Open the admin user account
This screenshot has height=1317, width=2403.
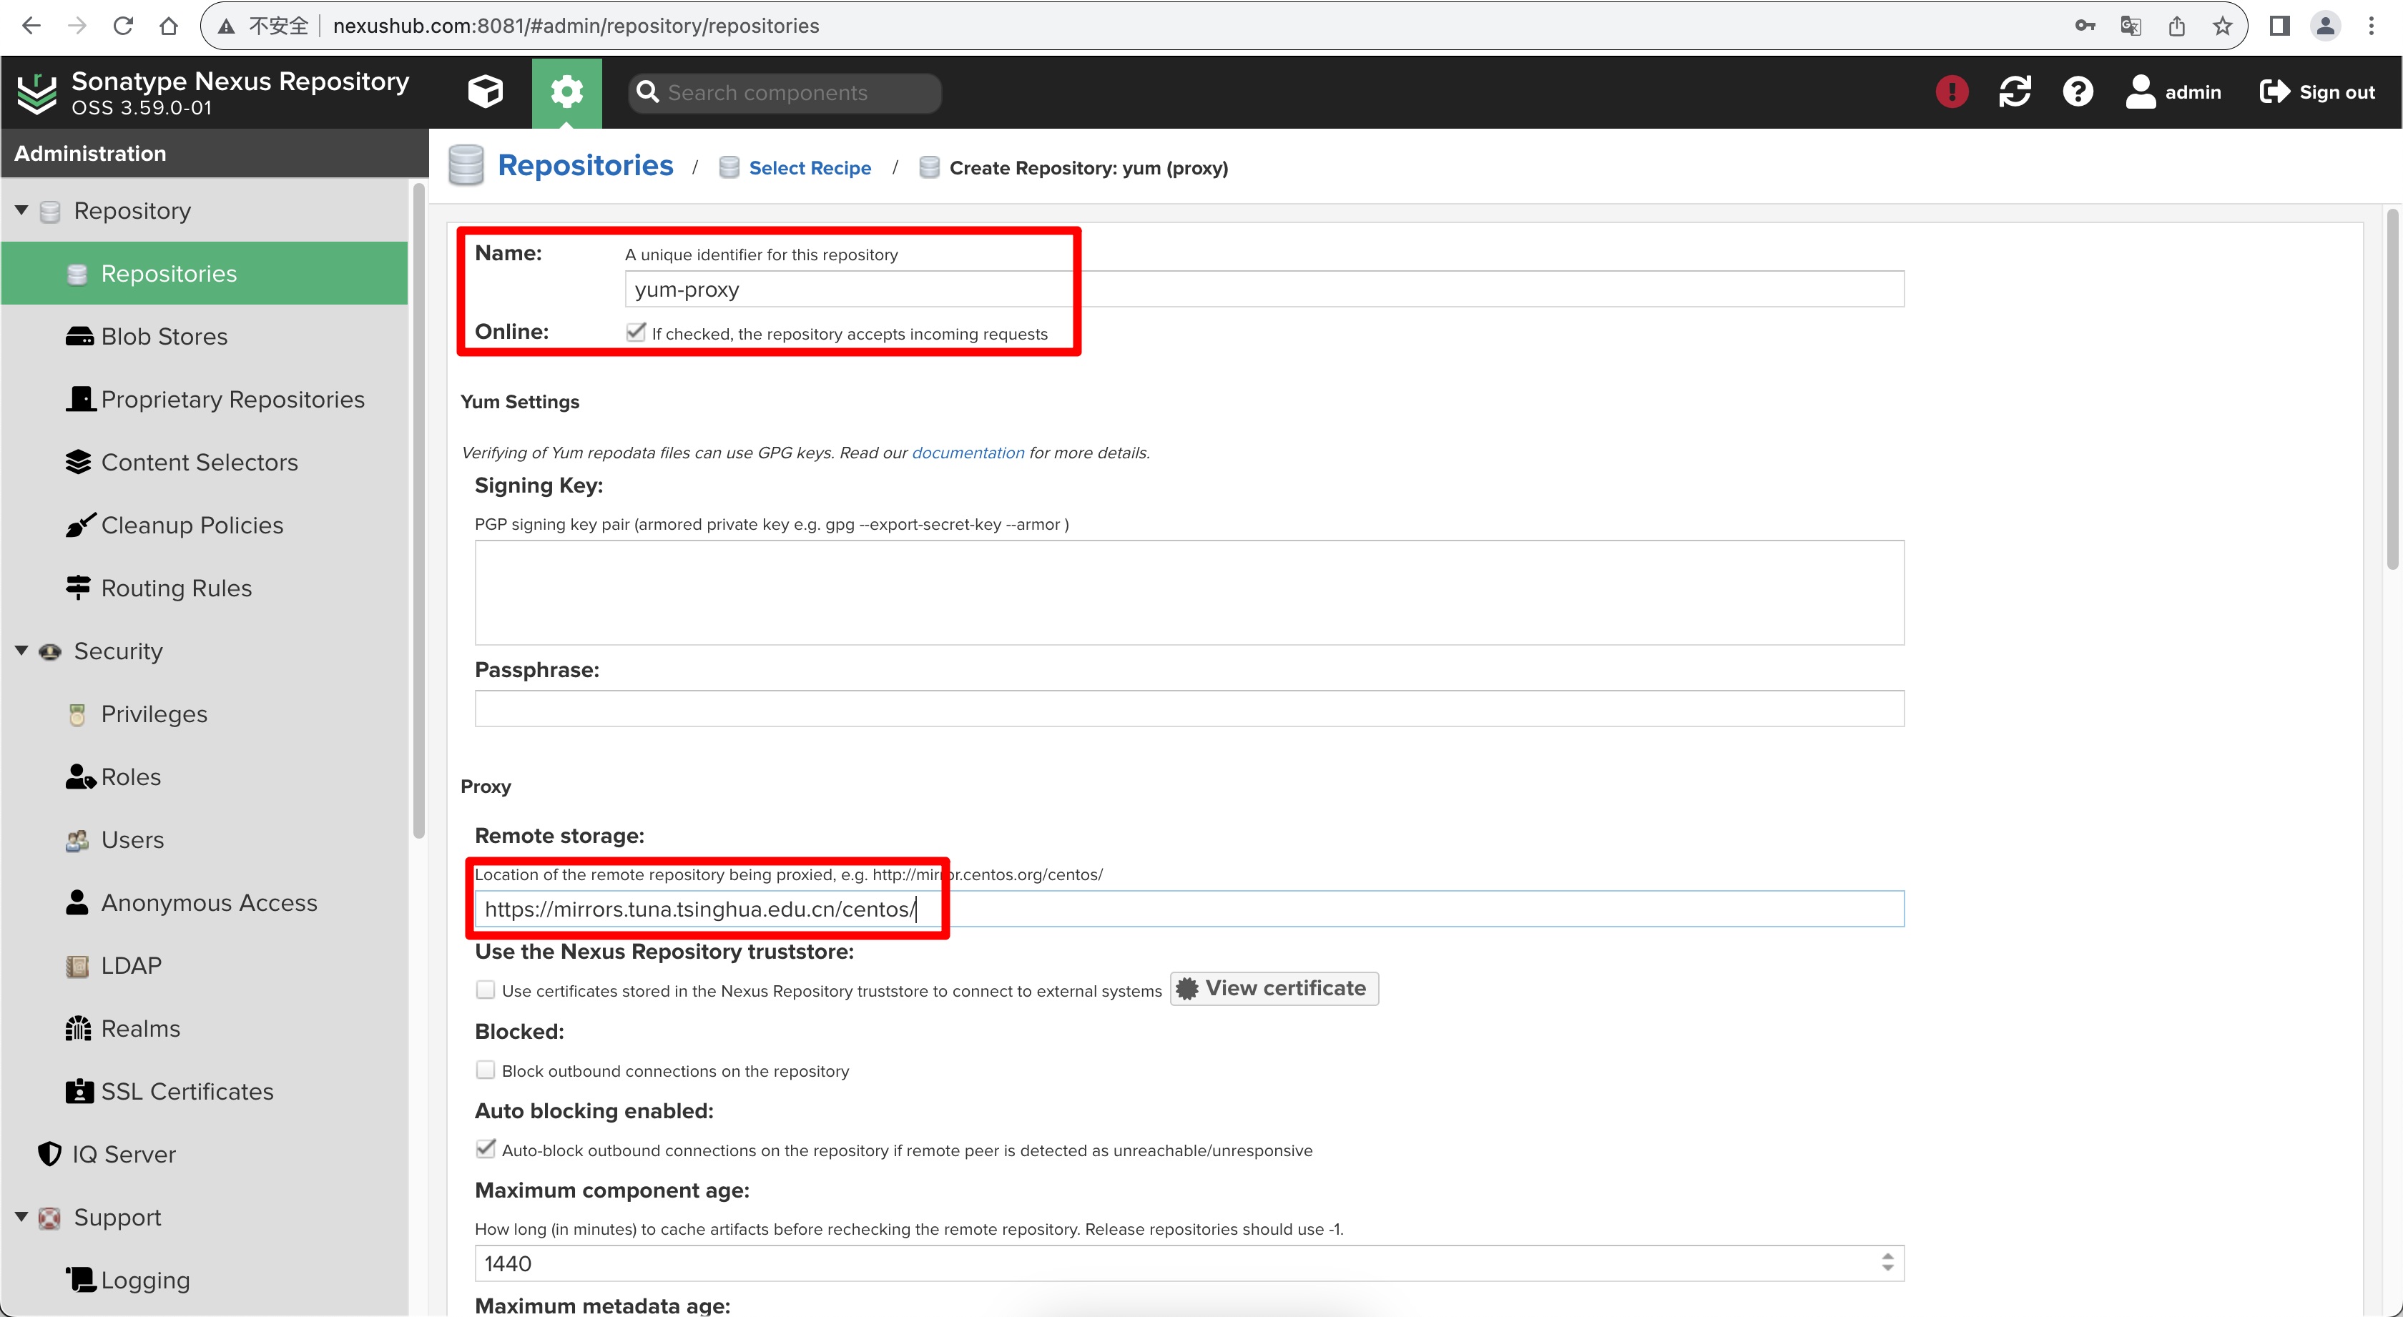click(x=2173, y=92)
